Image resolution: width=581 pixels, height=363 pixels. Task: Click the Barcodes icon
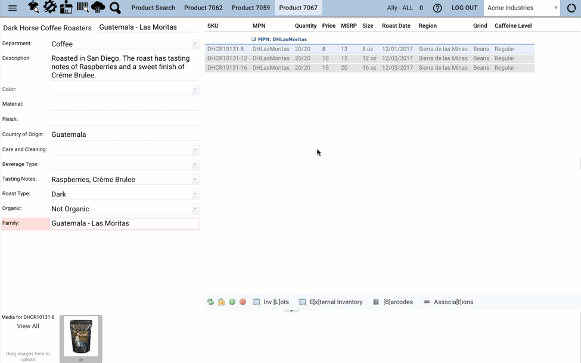376,302
